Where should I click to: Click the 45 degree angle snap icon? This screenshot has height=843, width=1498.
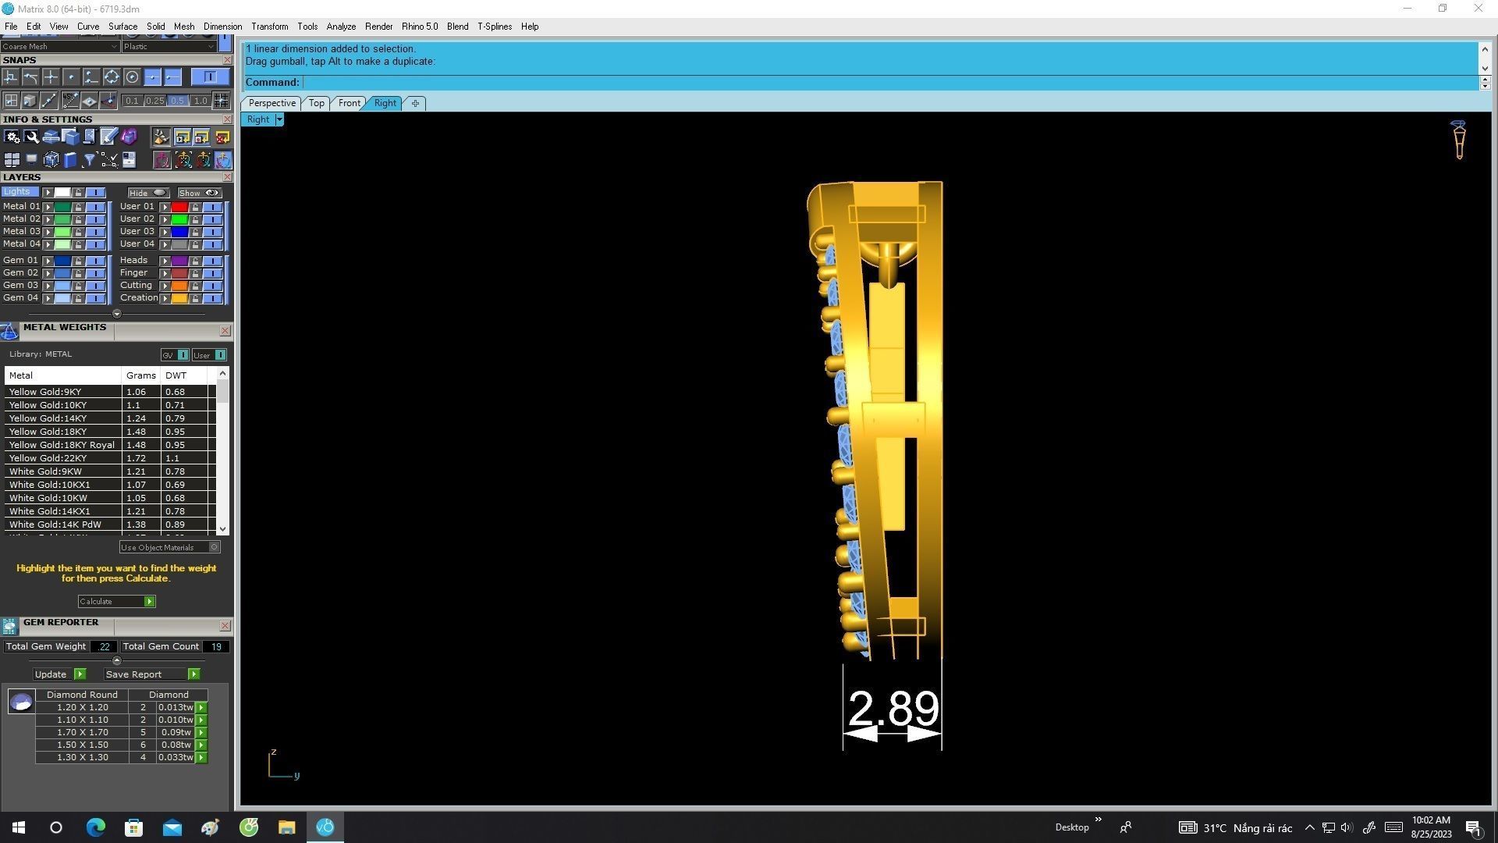pyautogui.click(x=70, y=100)
